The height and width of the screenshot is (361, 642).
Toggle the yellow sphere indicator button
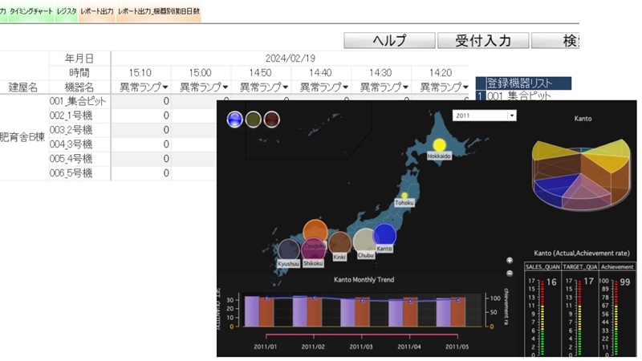click(x=254, y=119)
